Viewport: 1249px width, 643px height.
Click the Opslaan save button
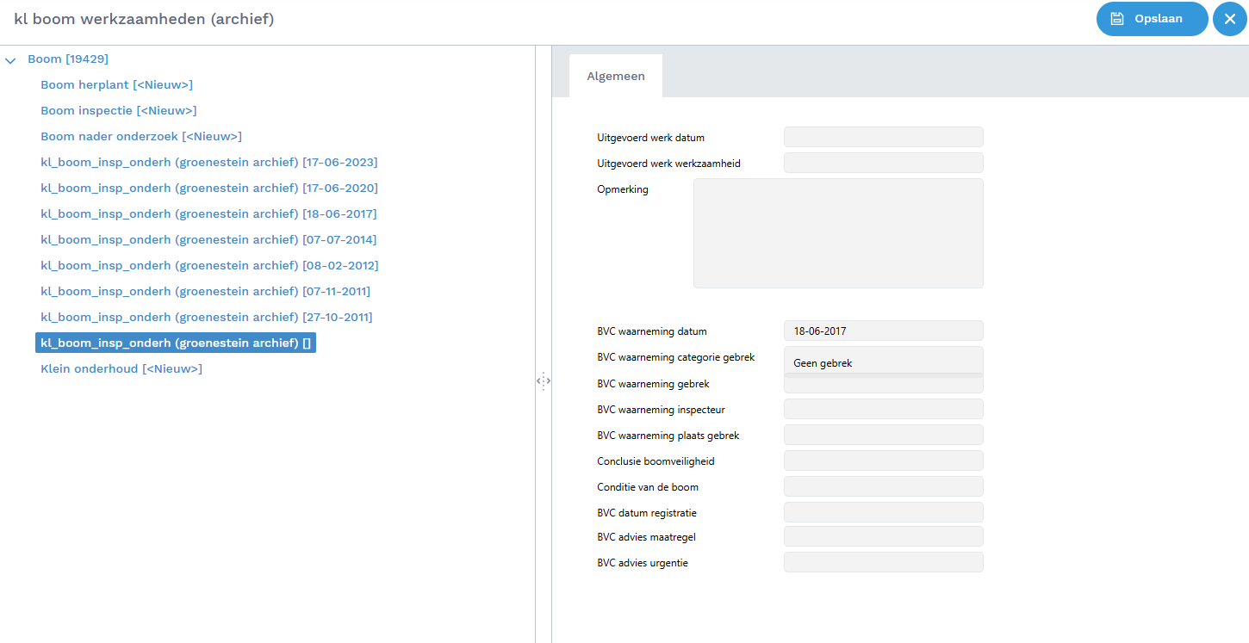point(1151,19)
